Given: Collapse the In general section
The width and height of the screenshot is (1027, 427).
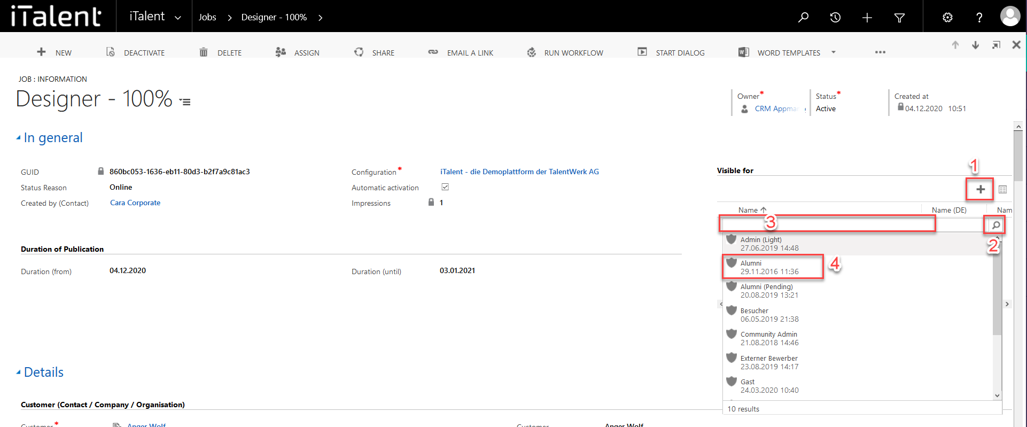Looking at the screenshot, I should click(x=19, y=138).
